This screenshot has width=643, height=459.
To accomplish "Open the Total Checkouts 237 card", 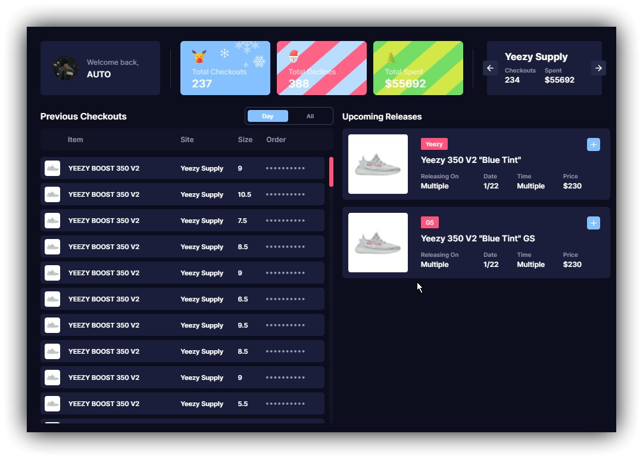I will (x=225, y=68).
